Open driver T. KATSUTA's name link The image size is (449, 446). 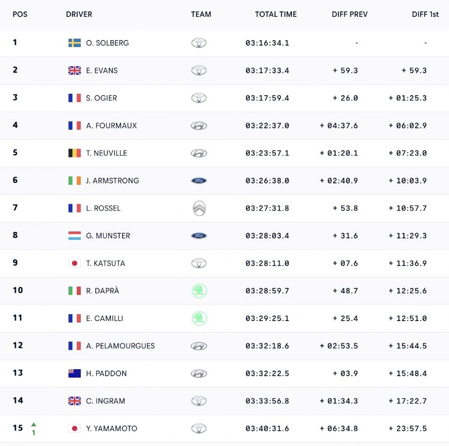point(106,263)
